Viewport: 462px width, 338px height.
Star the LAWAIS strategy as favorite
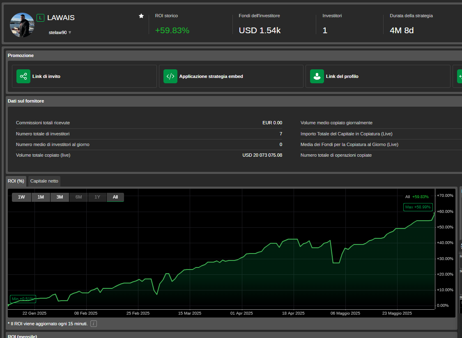[141, 16]
